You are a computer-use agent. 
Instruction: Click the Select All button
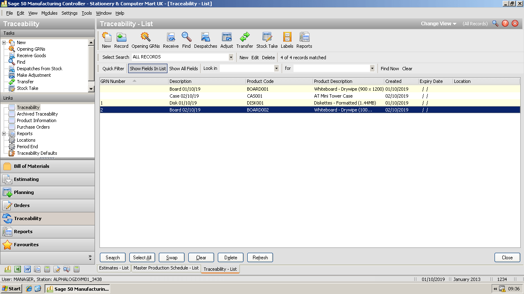tap(142, 258)
